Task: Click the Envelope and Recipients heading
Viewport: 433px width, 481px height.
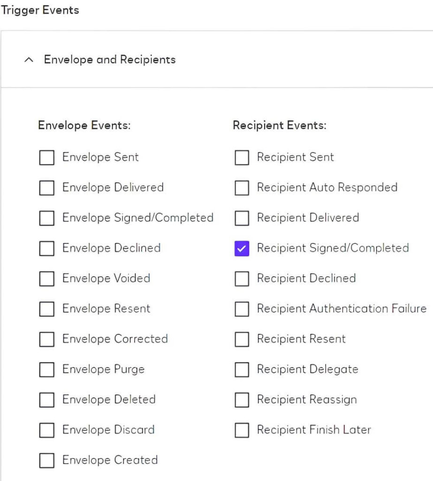Action: [x=110, y=60]
